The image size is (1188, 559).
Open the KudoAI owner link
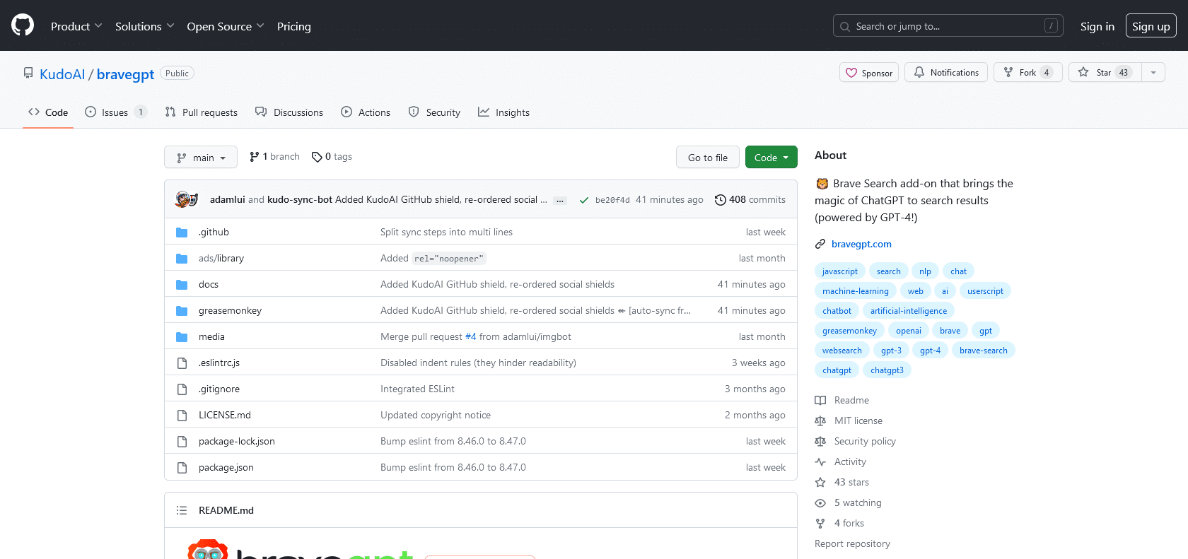[x=62, y=74]
